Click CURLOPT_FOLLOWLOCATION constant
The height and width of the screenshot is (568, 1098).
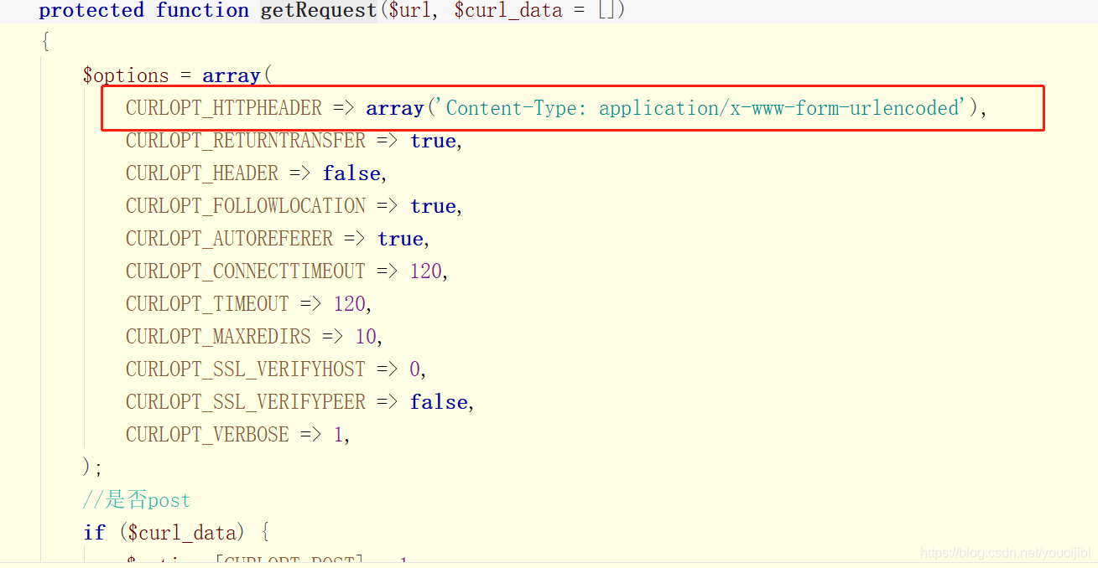(x=246, y=206)
